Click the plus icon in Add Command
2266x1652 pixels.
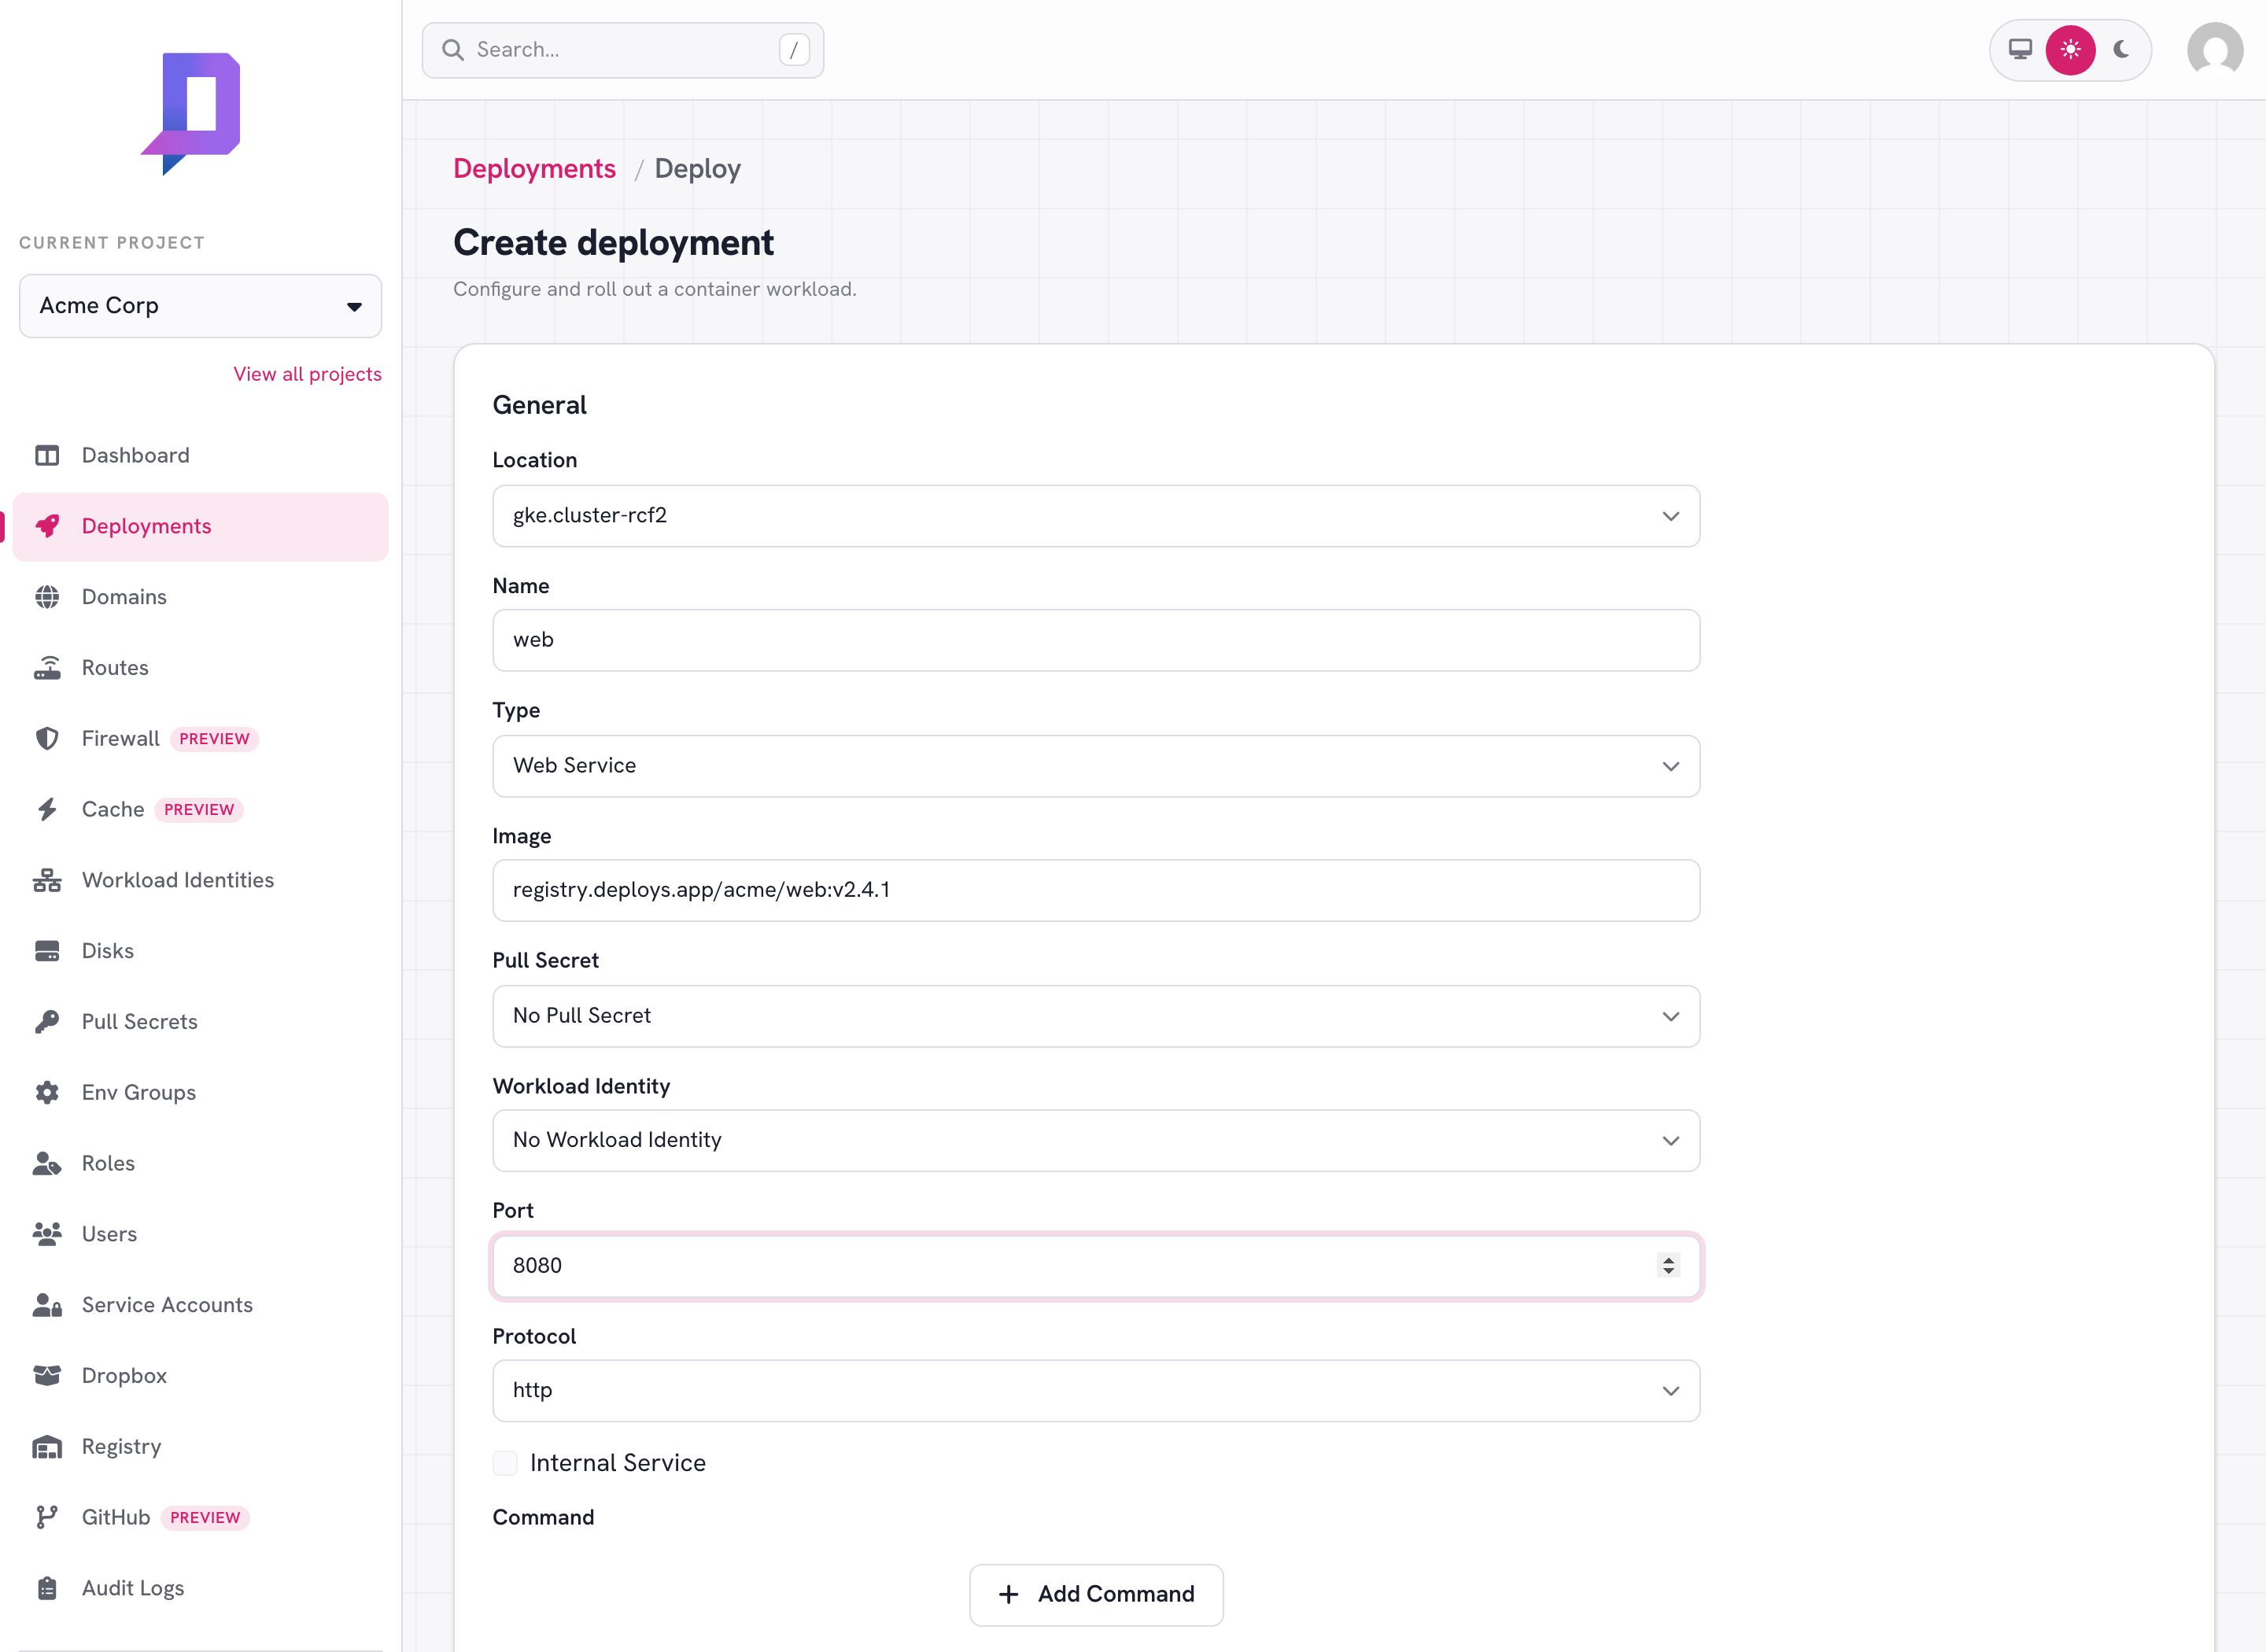coord(1009,1594)
